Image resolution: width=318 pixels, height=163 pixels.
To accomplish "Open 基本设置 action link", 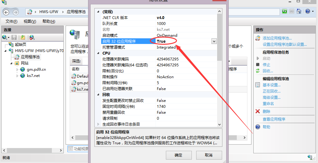I will [271, 85].
